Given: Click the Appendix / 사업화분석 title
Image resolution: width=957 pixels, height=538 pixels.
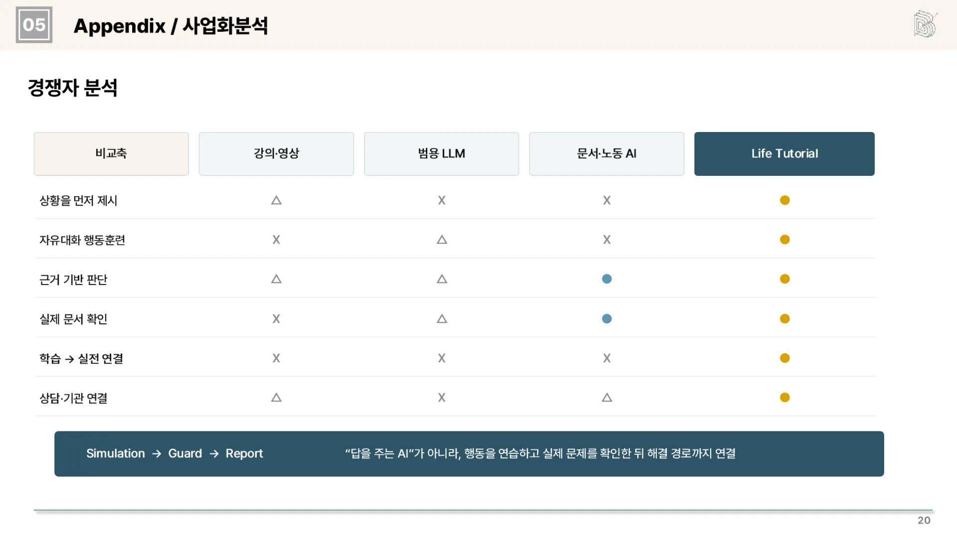Looking at the screenshot, I should pyautogui.click(x=171, y=26).
